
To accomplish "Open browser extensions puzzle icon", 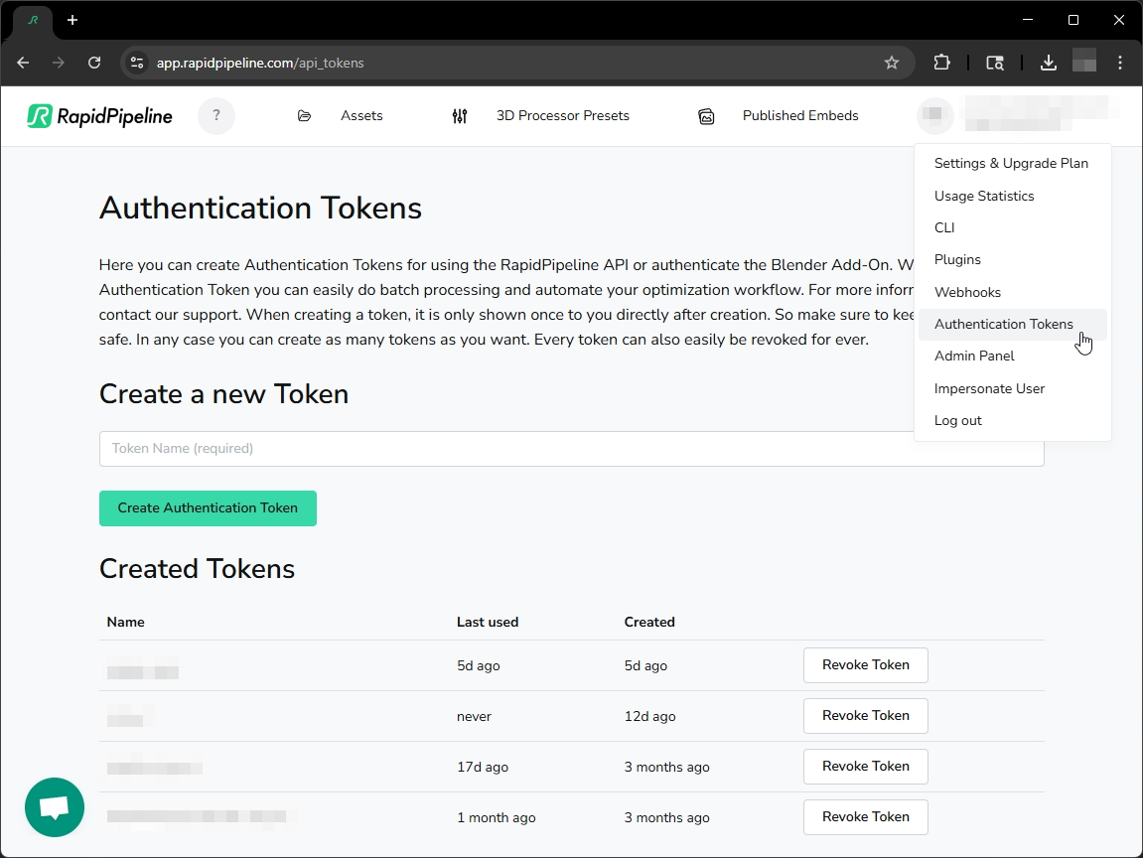I will coord(941,63).
